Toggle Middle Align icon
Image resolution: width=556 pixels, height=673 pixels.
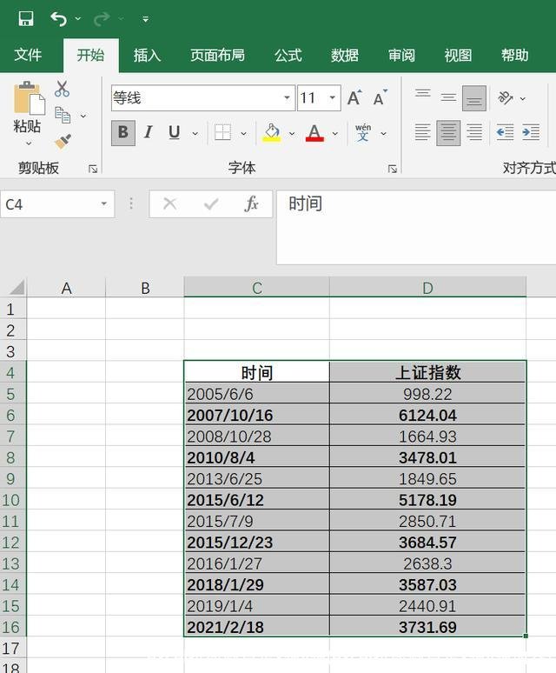click(x=448, y=97)
